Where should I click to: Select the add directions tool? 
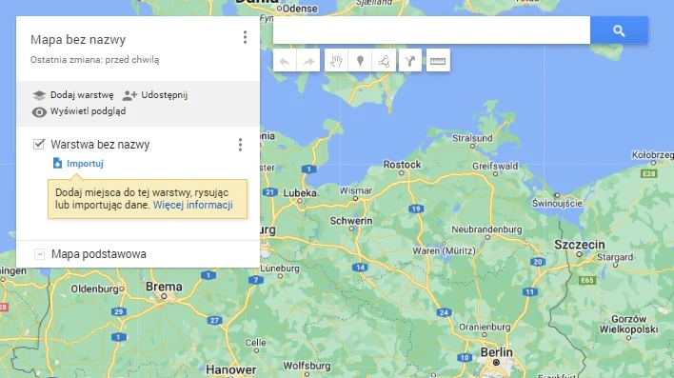410,61
